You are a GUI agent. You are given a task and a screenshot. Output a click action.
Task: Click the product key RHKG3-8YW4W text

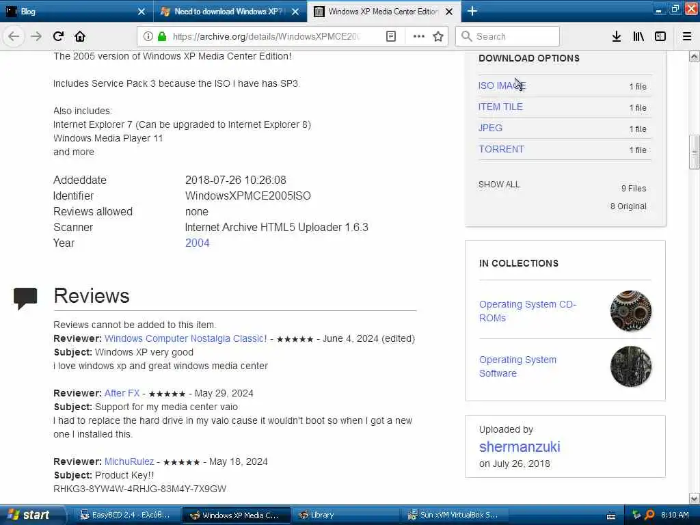139,489
